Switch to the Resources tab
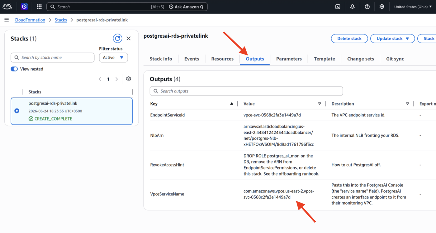436x233 pixels. [222, 59]
